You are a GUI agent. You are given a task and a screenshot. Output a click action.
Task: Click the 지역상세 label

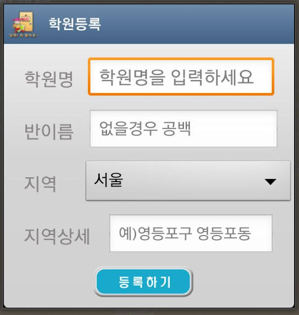(57, 236)
